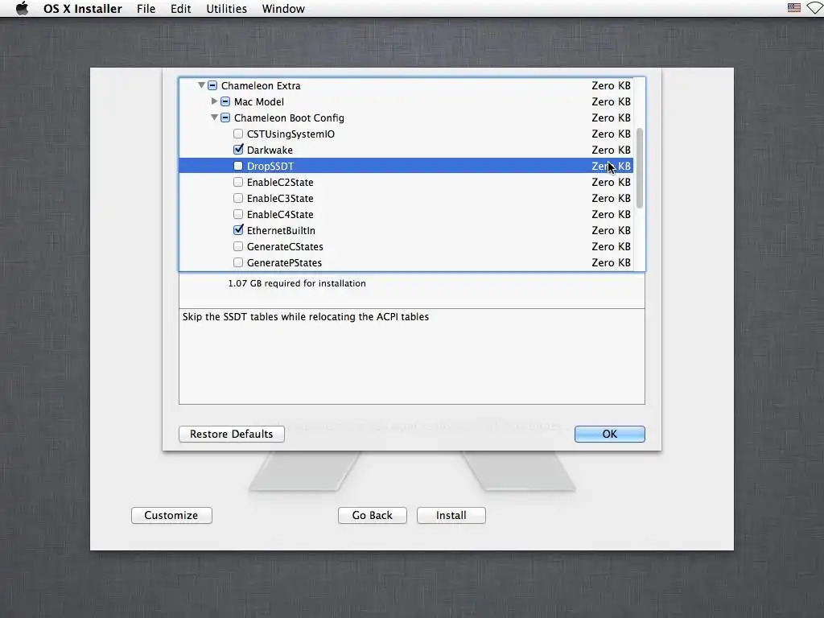The image size is (824, 618).
Task: Open the File menu
Action: tap(146, 8)
